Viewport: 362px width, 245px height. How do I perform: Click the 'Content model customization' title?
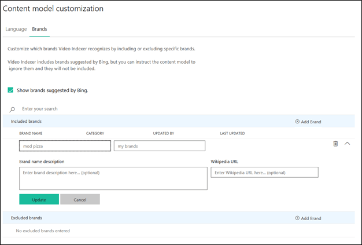[53, 9]
